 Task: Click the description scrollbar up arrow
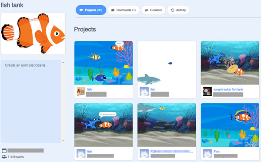(x=63, y=62)
